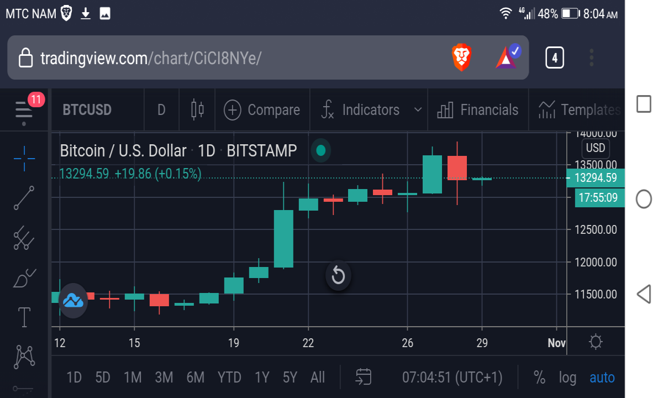Image resolution: width=663 pixels, height=398 pixels.
Task: Tap the Android recent apps square button
Action: [x=644, y=104]
